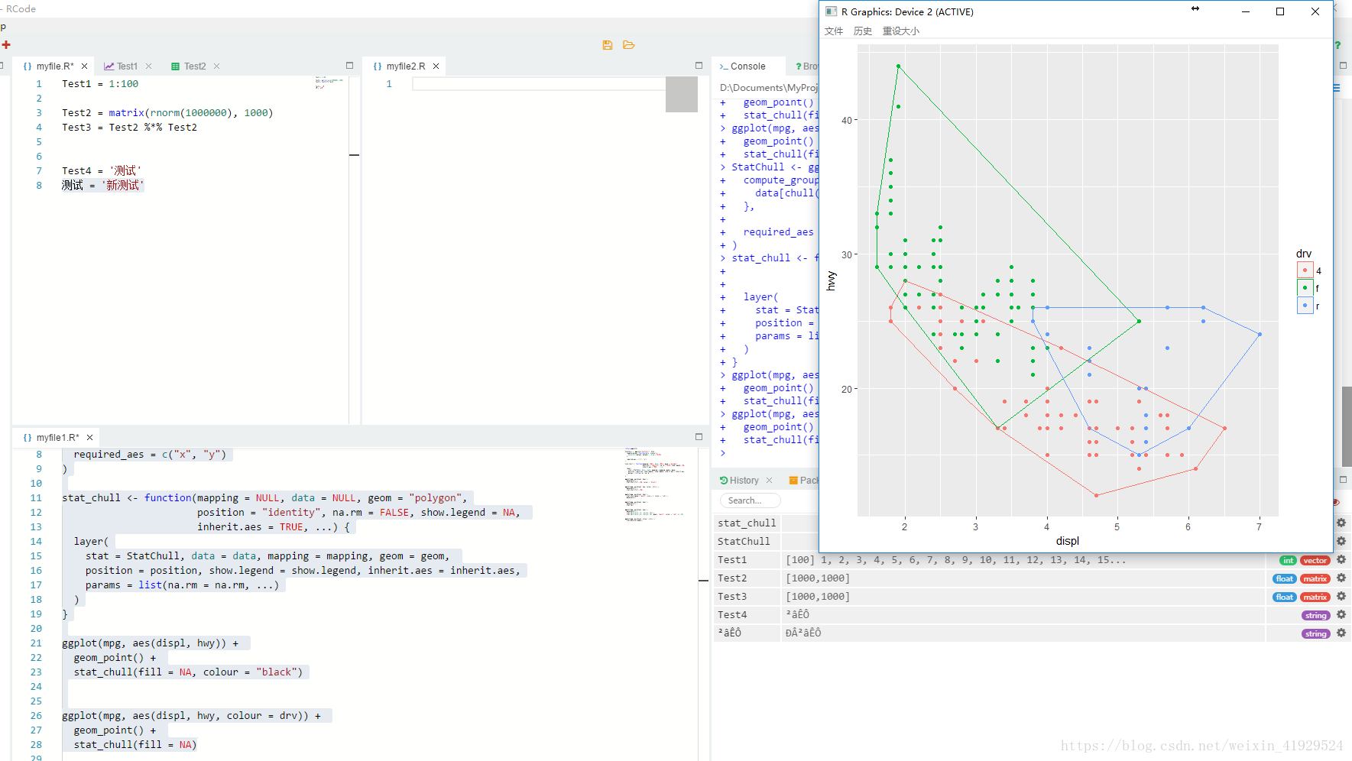Screen dimensions: 1352x761
Task: Click the gear icon for Test3 row
Action: (1341, 597)
